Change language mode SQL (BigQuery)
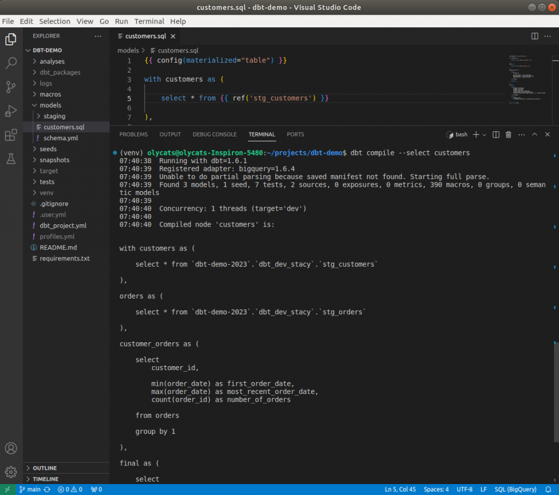This screenshot has width=559, height=495. coord(515,490)
